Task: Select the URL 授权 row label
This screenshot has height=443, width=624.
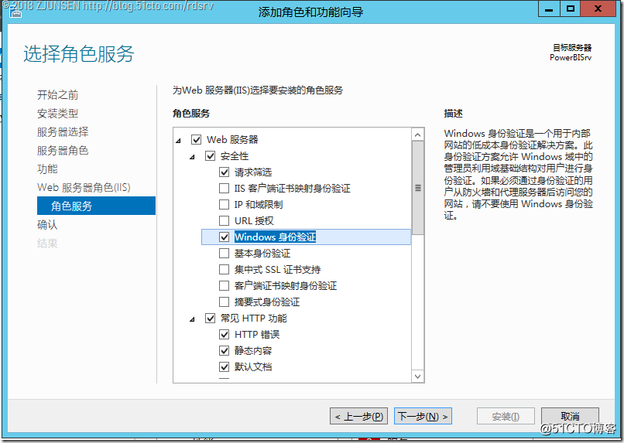Action: pyautogui.click(x=254, y=220)
